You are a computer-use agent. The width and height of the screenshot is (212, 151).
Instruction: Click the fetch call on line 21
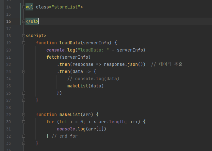(x=53, y=57)
